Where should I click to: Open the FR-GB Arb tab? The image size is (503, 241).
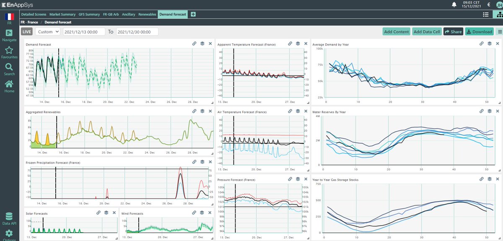[x=111, y=15]
